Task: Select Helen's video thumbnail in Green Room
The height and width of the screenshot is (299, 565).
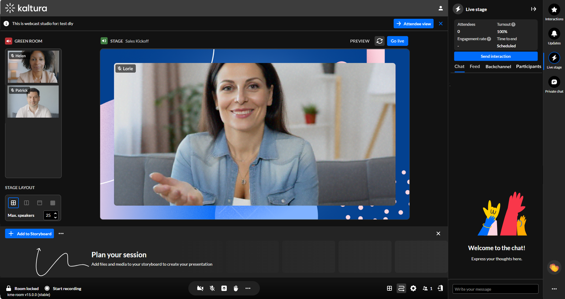Action: (x=33, y=67)
